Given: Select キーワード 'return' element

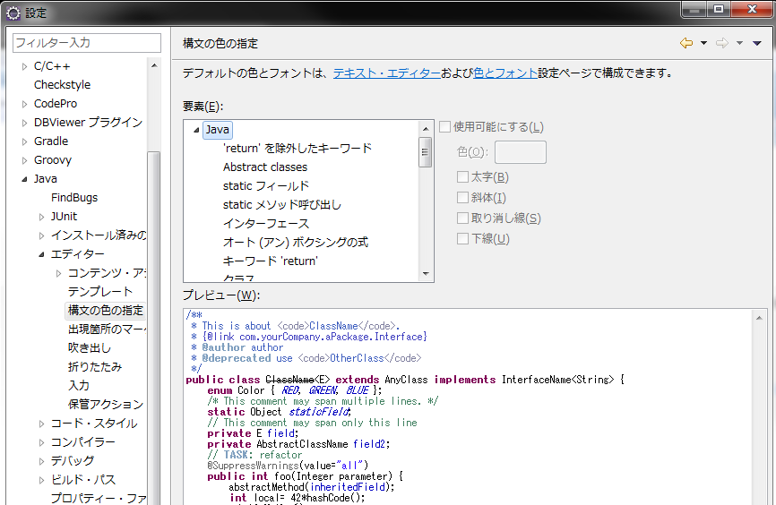Looking at the screenshot, I should pyautogui.click(x=271, y=261).
